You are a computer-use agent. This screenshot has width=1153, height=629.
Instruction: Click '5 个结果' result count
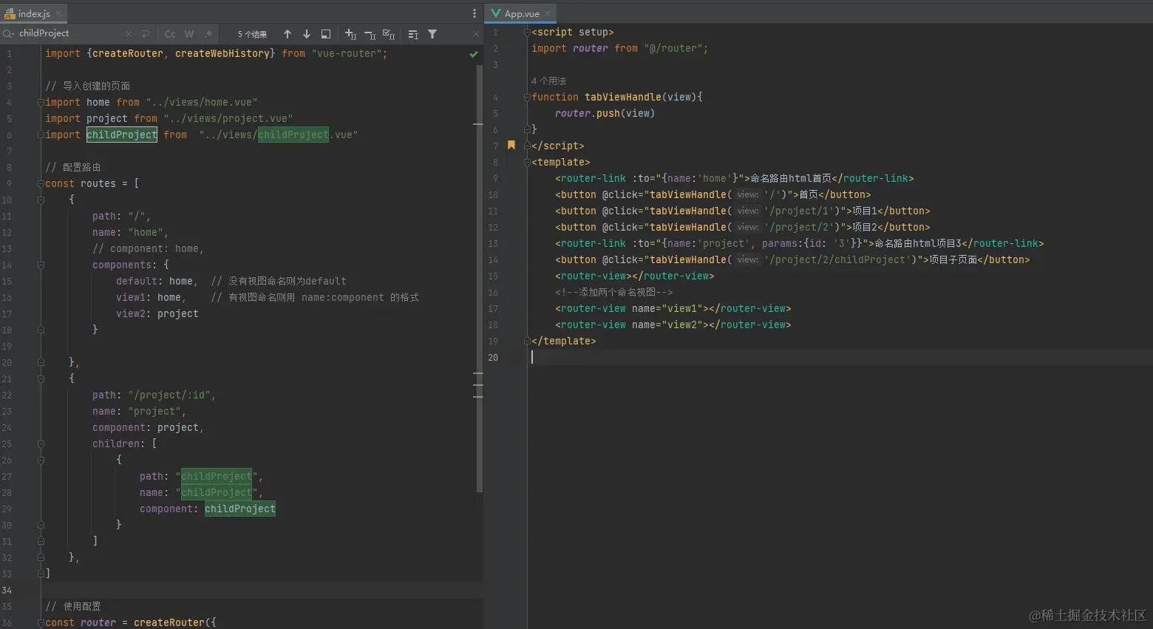tap(252, 34)
